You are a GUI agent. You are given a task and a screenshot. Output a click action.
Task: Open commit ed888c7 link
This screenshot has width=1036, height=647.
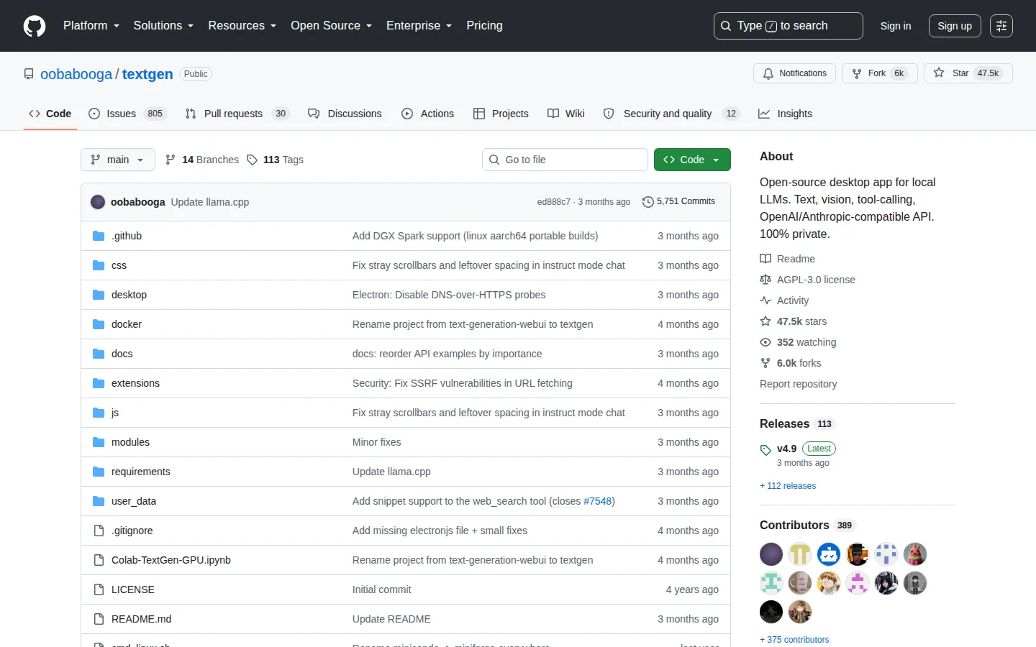pos(553,202)
